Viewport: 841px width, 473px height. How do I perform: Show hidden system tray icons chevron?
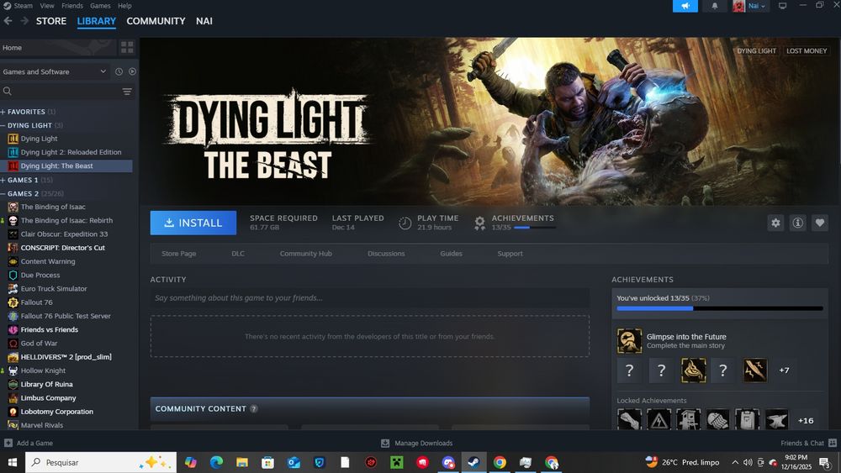click(735, 462)
